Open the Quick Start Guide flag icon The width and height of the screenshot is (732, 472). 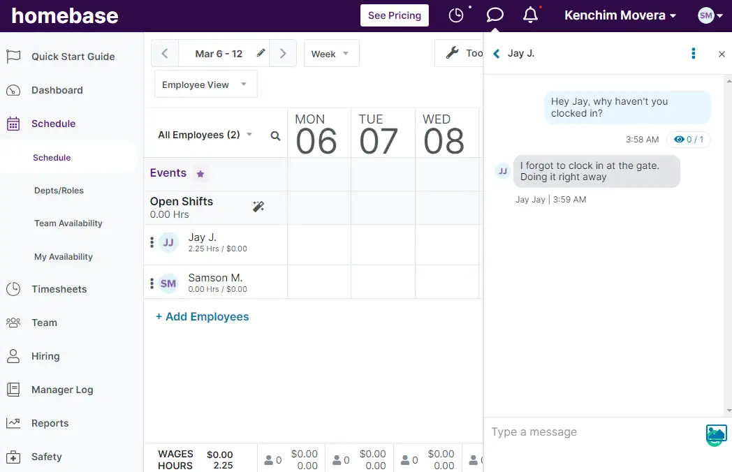(x=13, y=57)
